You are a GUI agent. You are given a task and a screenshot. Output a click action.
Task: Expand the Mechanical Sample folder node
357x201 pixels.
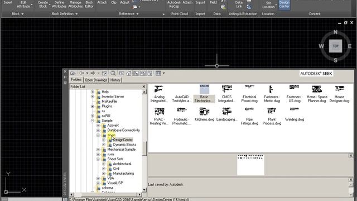tap(98, 150)
